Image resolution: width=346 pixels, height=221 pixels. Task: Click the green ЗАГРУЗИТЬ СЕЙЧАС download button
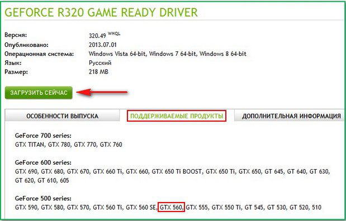pos(39,93)
